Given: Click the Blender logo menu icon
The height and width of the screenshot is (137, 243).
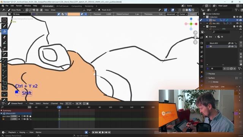Looking at the screenshot, I should (x=3, y=6).
